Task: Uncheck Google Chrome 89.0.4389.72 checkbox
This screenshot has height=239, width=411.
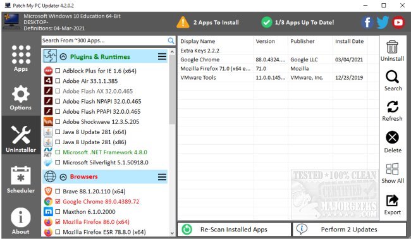Action: click(58, 202)
